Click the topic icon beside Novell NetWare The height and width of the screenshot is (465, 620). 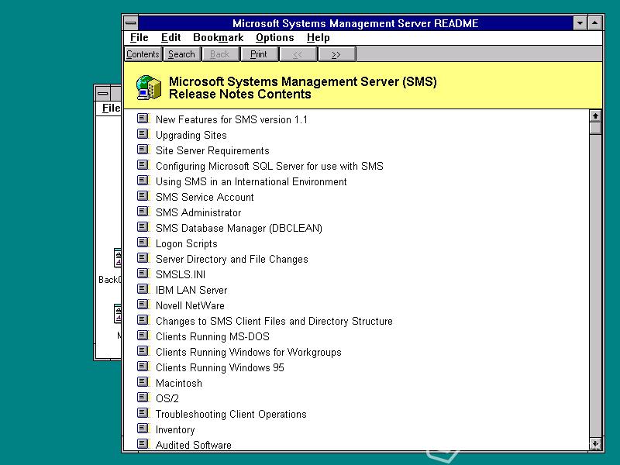click(143, 305)
